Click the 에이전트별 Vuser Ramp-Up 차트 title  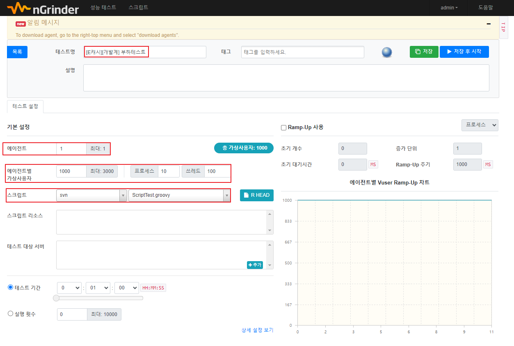point(390,182)
